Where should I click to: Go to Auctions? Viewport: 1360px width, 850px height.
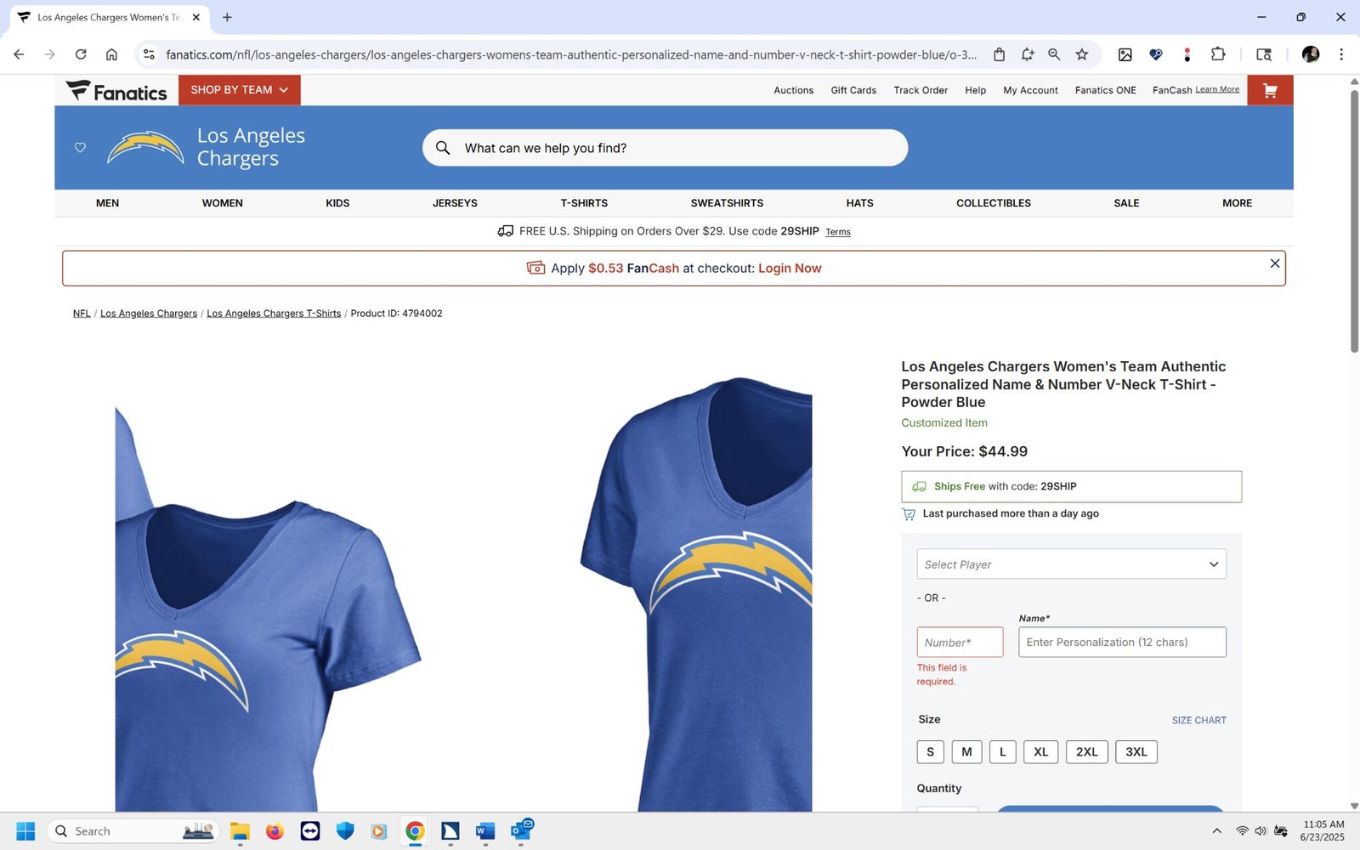793,90
